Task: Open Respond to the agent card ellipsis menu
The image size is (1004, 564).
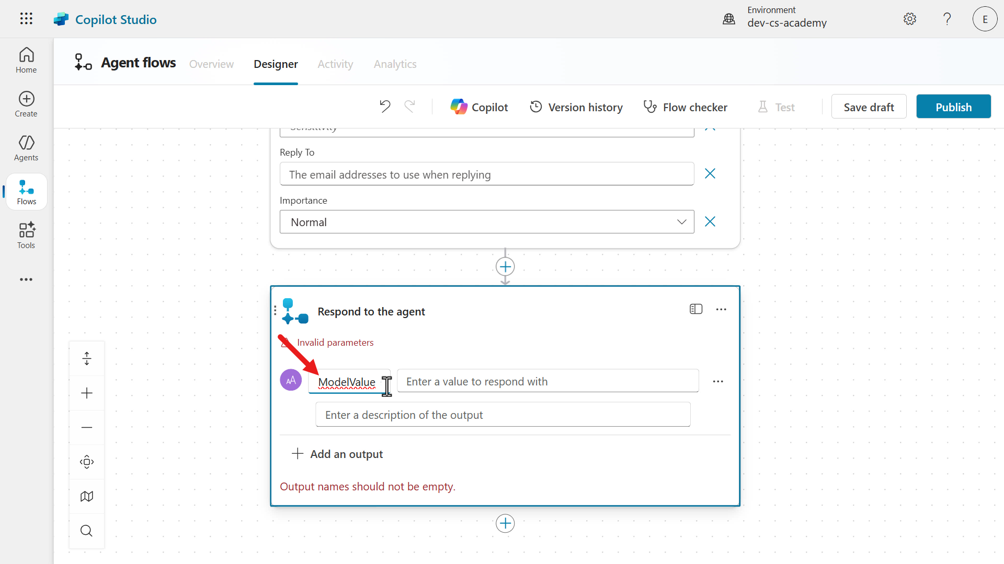Action: coord(721,309)
